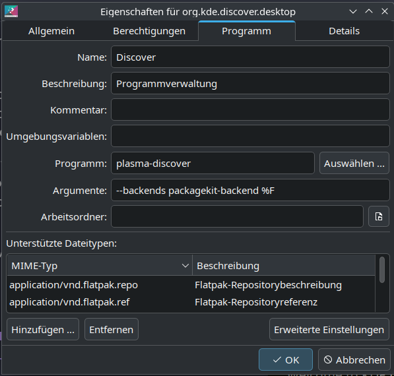Sort by the Beschreibung column header
This screenshot has width=394, height=376.
pos(283,265)
